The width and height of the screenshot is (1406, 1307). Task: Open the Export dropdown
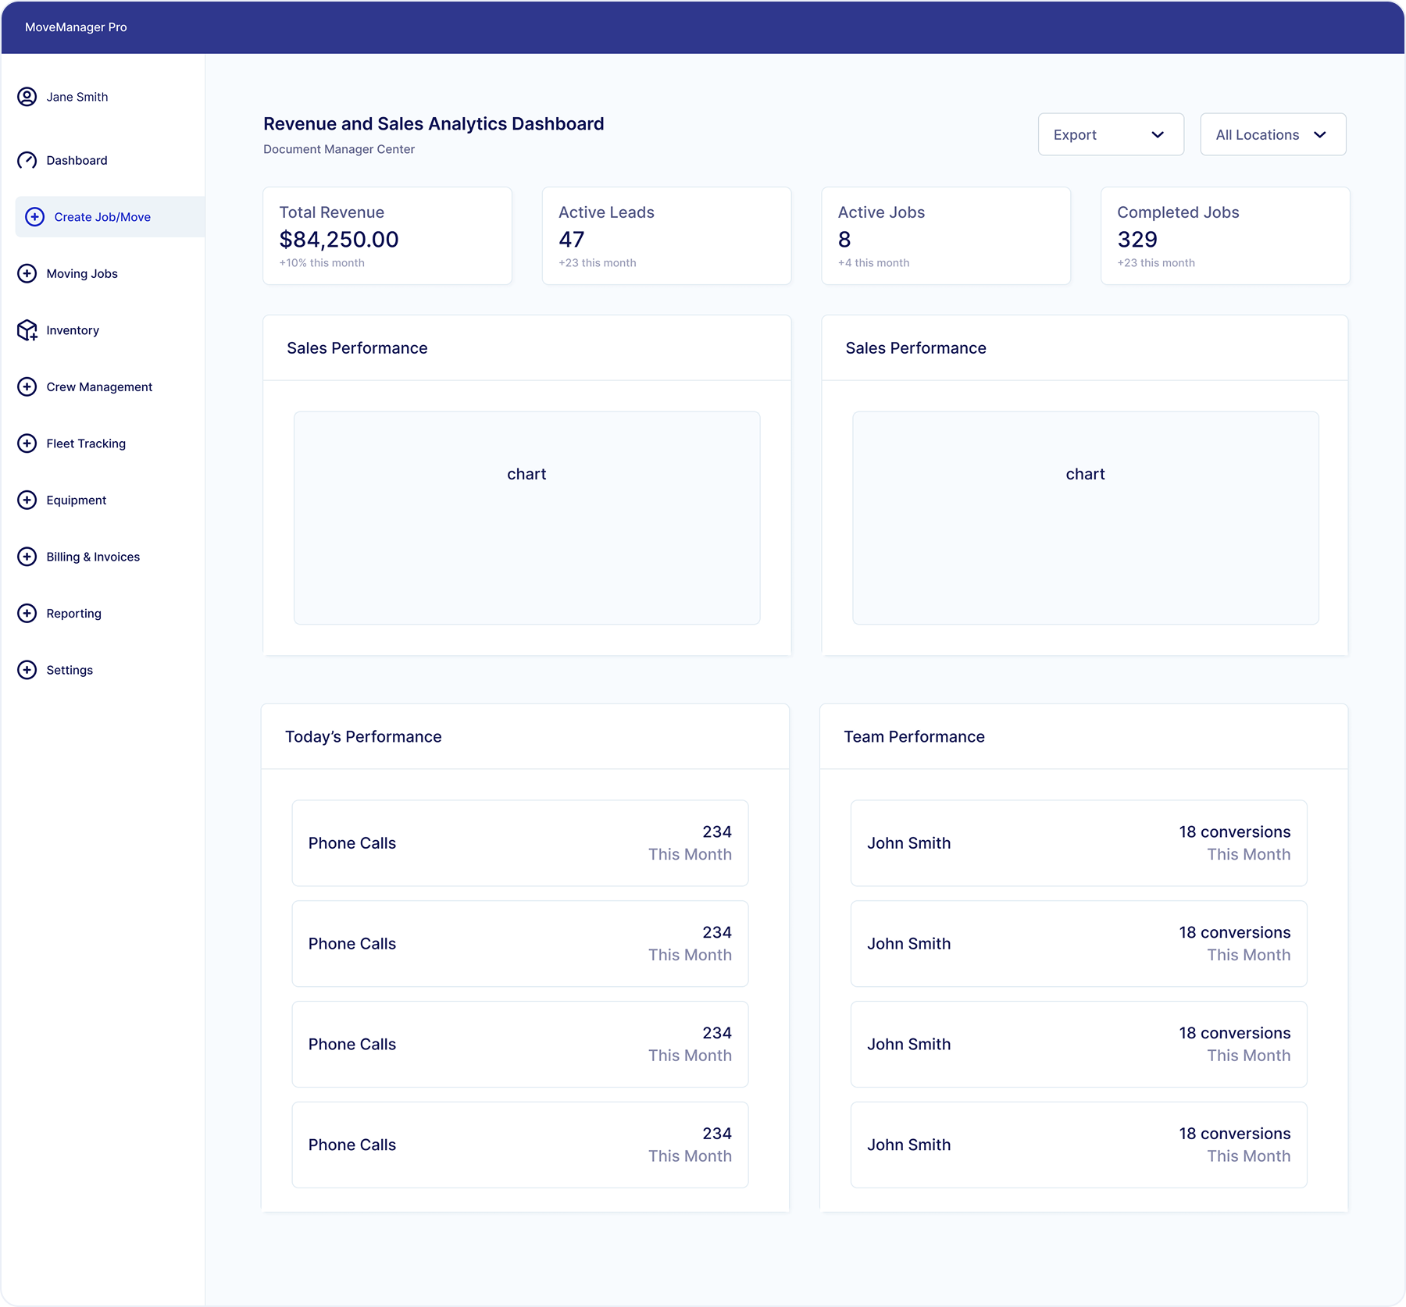coord(1110,134)
